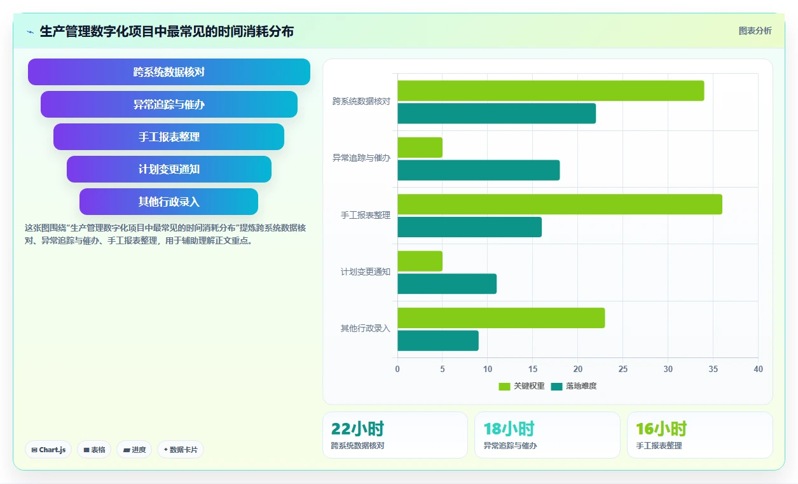Click the chart axis label 计划变更通知
Screen dimensions: 798x484
pyautogui.click(x=366, y=272)
